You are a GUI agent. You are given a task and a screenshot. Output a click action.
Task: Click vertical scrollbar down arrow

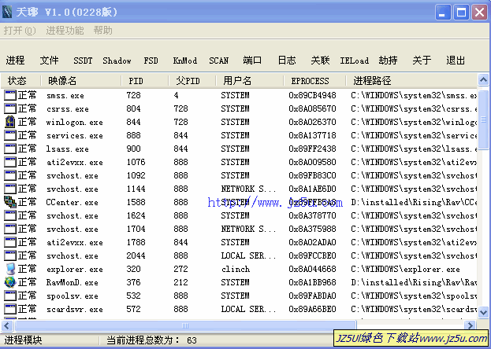coord(483,312)
